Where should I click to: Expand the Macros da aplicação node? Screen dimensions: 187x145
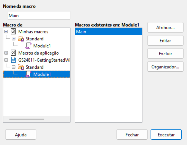(x=6, y=53)
